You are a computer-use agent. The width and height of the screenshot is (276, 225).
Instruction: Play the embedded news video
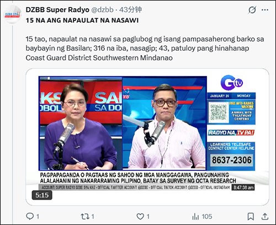147,137
